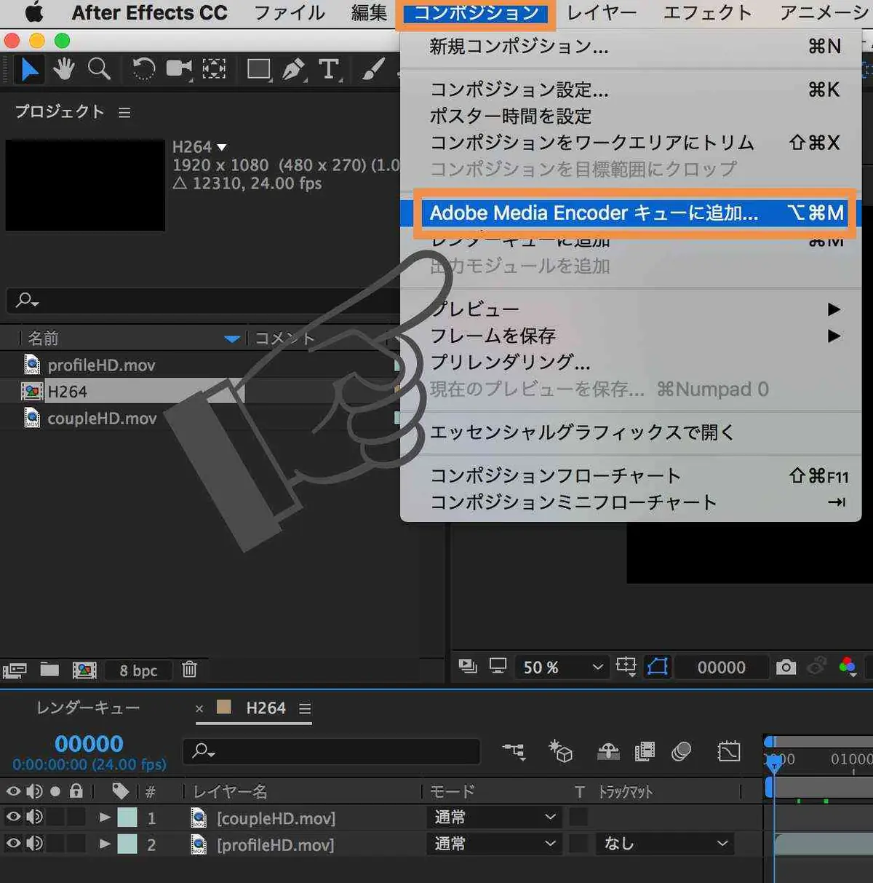The image size is (873, 883).
Task: Click the layer 1 label color swatch
Action: (127, 817)
